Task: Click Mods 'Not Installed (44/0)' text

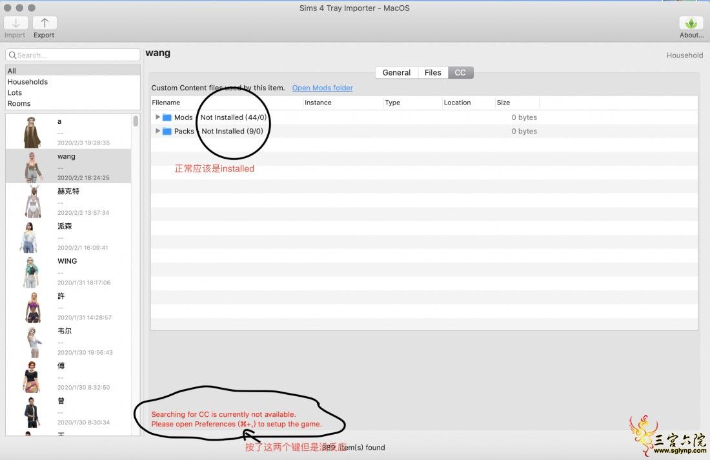Action: pos(233,117)
